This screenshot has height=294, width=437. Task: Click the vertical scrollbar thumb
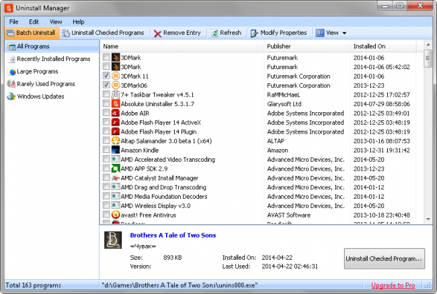(428, 58)
